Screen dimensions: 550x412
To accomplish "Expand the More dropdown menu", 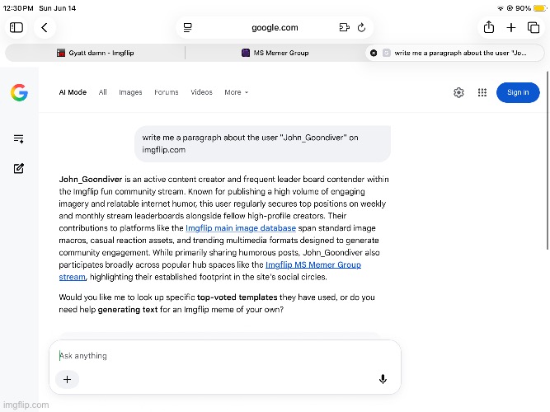I will 236,92.
